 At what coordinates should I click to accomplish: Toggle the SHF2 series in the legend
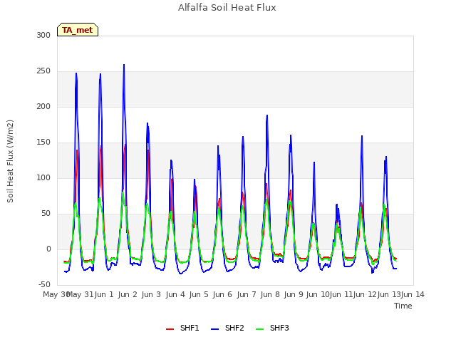[227, 328]
